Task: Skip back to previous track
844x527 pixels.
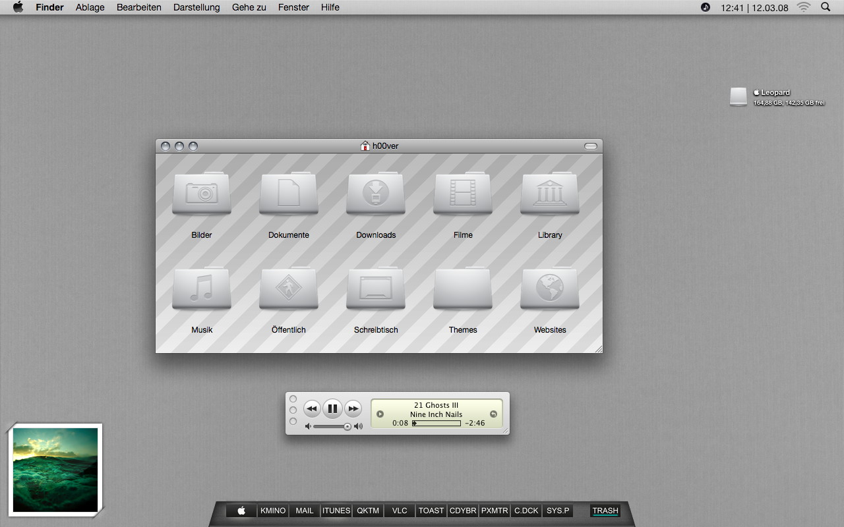Action: 312,408
